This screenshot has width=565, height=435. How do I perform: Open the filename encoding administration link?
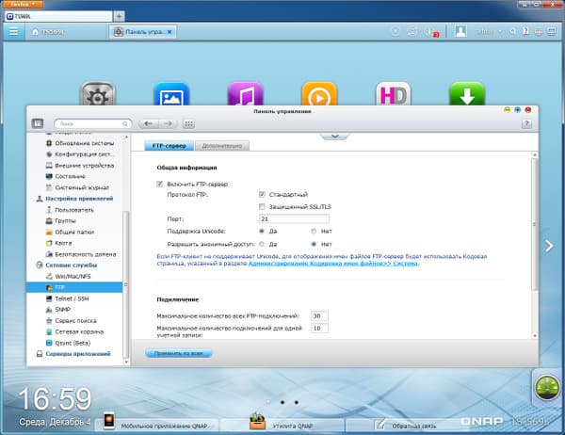pyautogui.click(x=333, y=264)
